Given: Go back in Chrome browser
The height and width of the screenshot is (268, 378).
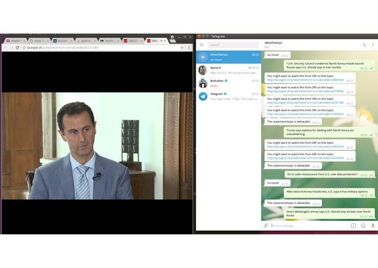Looking at the screenshot, I should coord(5,48).
